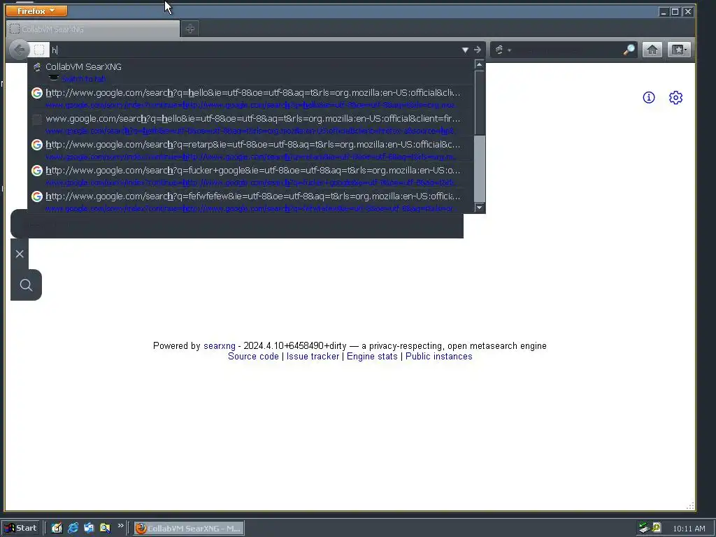The height and width of the screenshot is (537, 716).
Task: Click the Go arrow in address bar
Action: [477, 50]
